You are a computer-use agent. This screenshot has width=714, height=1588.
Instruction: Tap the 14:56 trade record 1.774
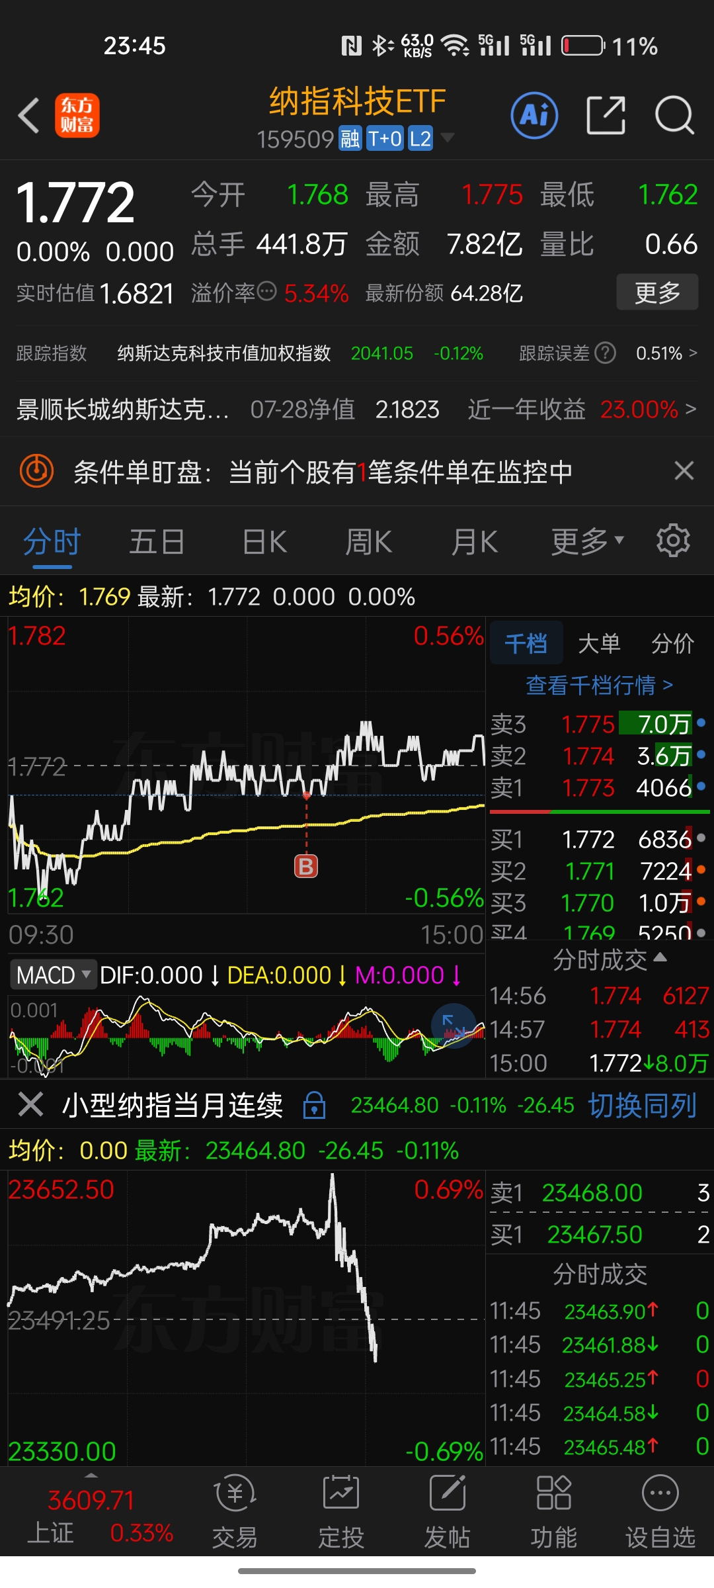tap(600, 996)
